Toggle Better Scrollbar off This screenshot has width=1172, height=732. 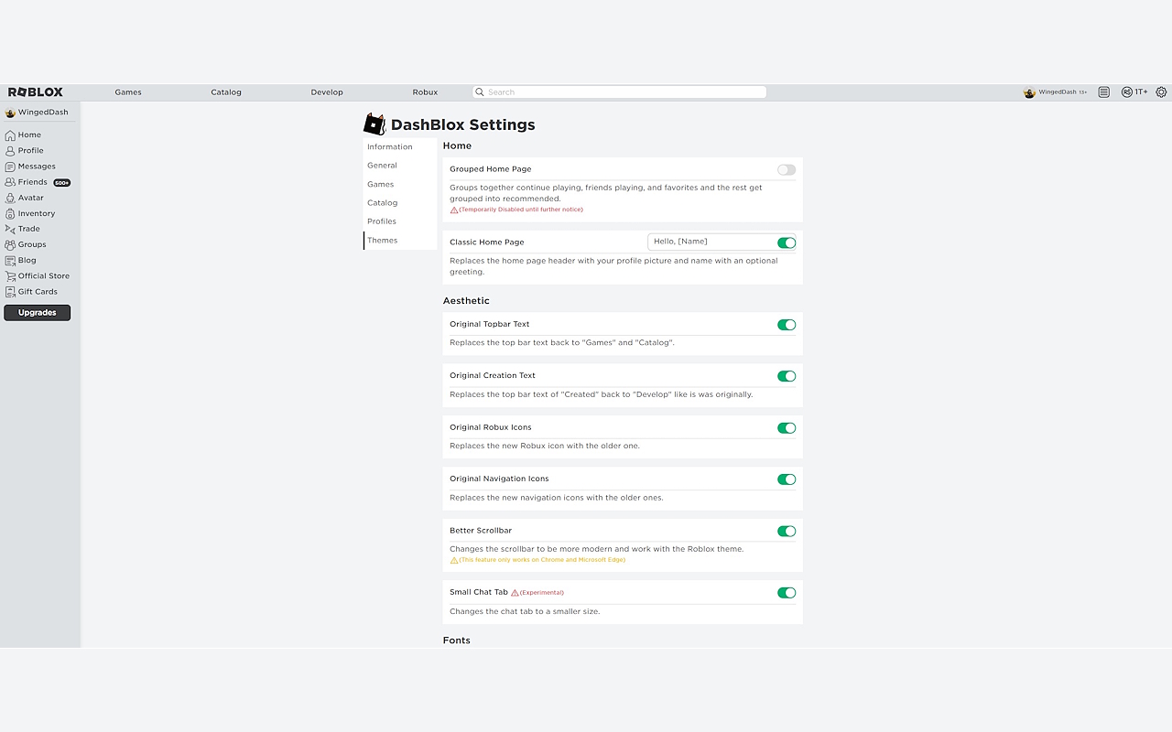click(x=786, y=532)
